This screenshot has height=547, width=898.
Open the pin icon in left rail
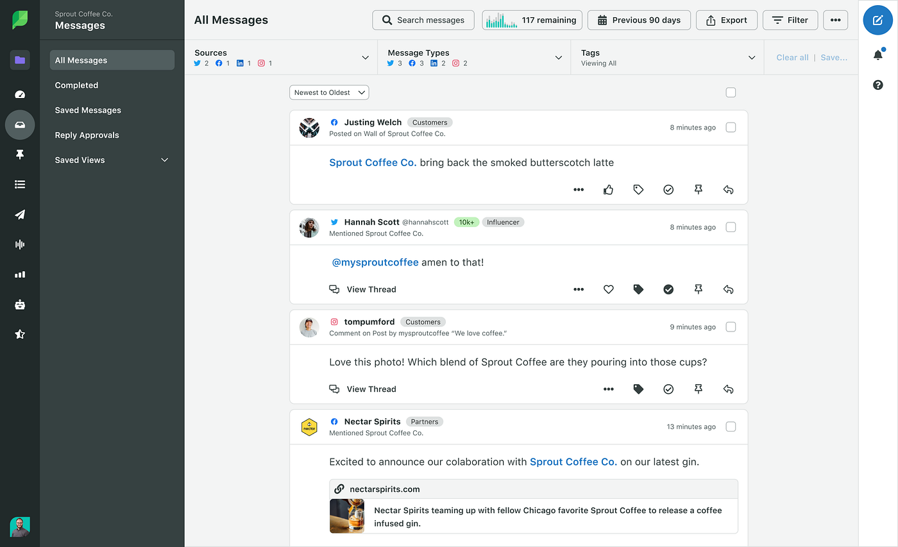(20, 155)
